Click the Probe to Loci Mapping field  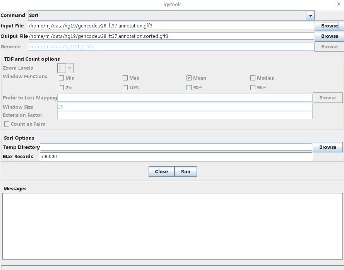pyautogui.click(x=185, y=97)
